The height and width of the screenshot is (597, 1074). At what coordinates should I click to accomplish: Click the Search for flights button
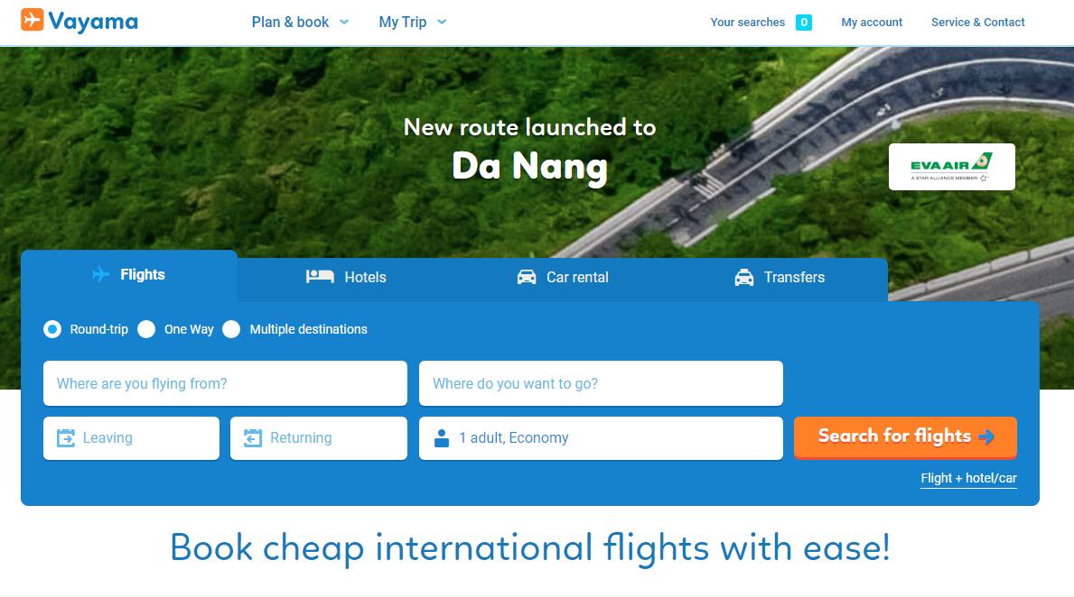905,437
